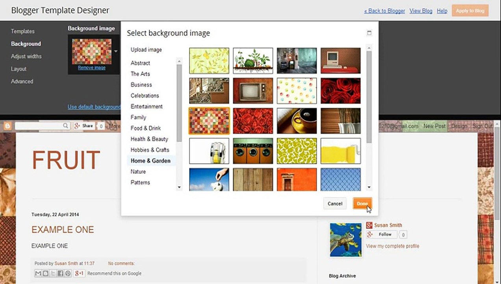The image size is (501, 284).
Task: Click Remove image link
Action: coord(92,68)
